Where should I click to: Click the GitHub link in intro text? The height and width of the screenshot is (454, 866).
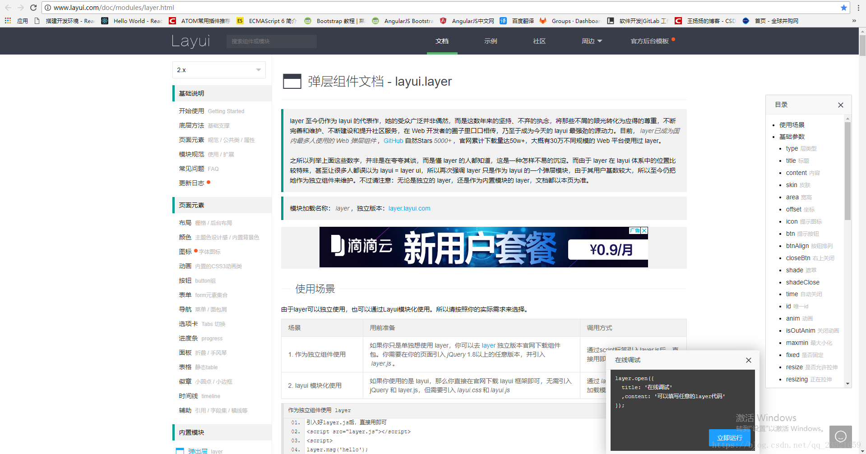(x=393, y=141)
